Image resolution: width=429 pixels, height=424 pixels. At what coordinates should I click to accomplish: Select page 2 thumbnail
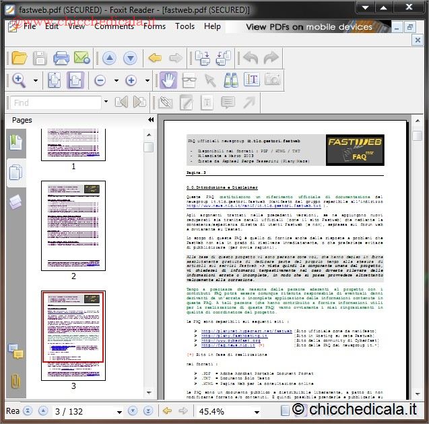click(x=73, y=226)
